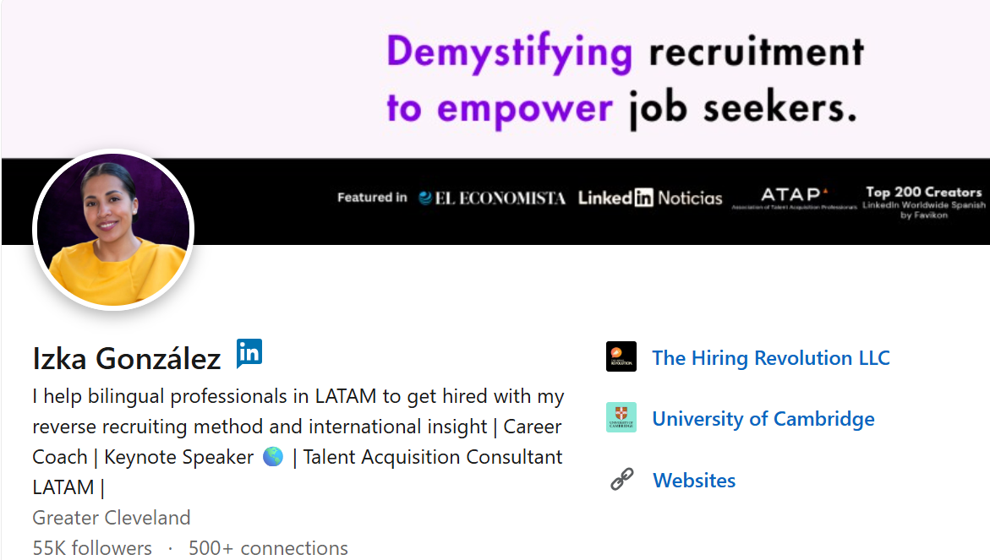
Task: Click the LinkedIn Noticias logo in banner
Action: (650, 198)
